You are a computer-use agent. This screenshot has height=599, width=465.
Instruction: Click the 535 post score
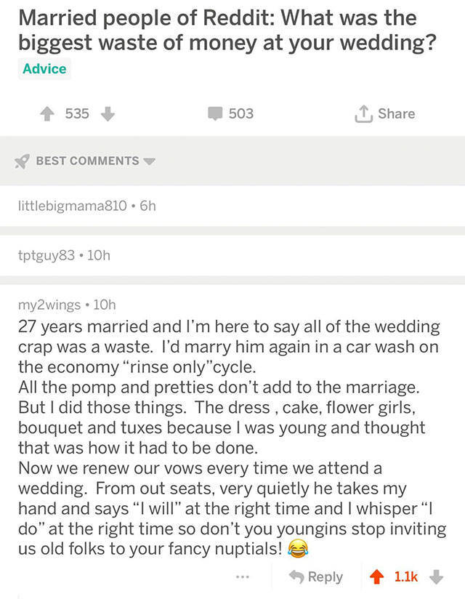pyautogui.click(x=77, y=113)
